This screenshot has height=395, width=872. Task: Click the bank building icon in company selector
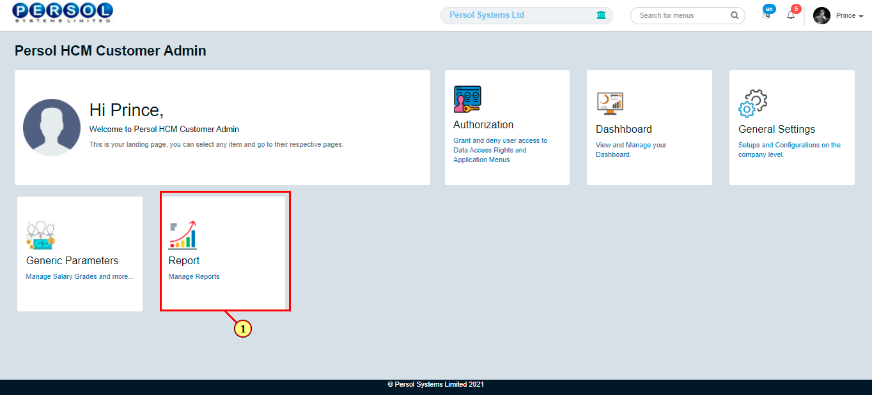coord(601,15)
